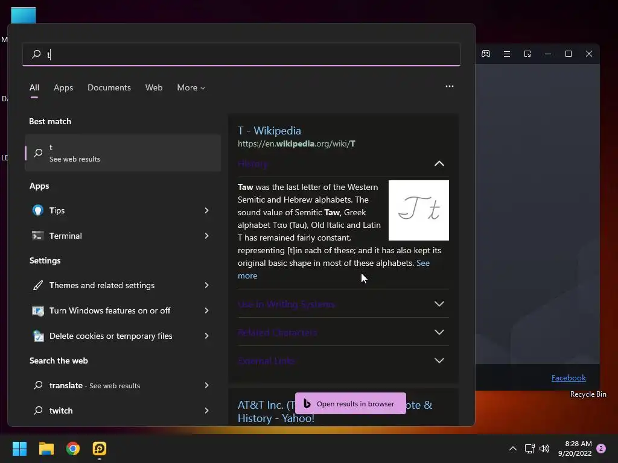Open the hamburger menu in background window
Viewport: 618px width, 463px height.
(507, 54)
